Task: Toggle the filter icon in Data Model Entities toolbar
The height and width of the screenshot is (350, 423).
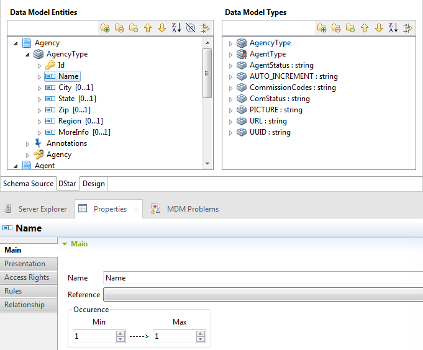Action: coord(191,28)
